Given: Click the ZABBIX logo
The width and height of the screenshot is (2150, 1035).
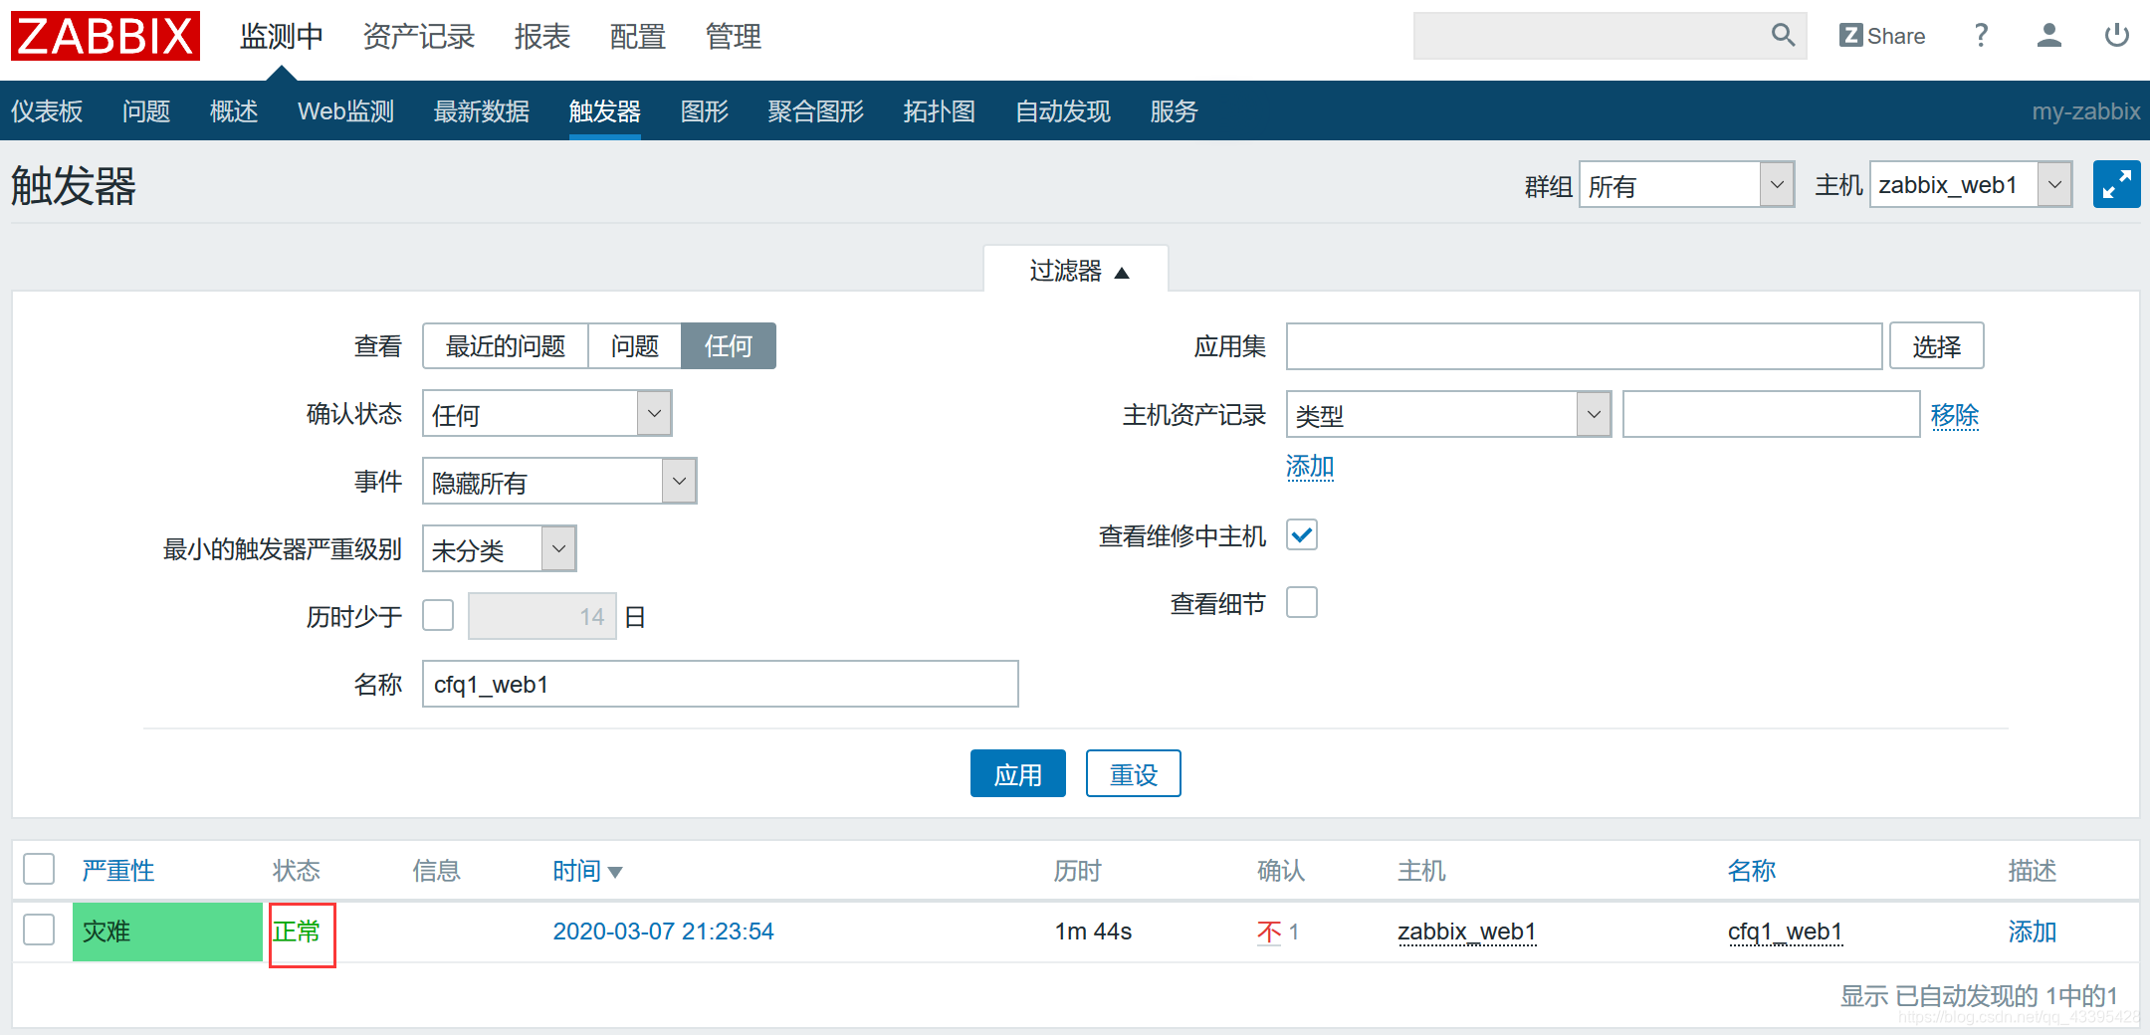Looking at the screenshot, I should (x=106, y=36).
